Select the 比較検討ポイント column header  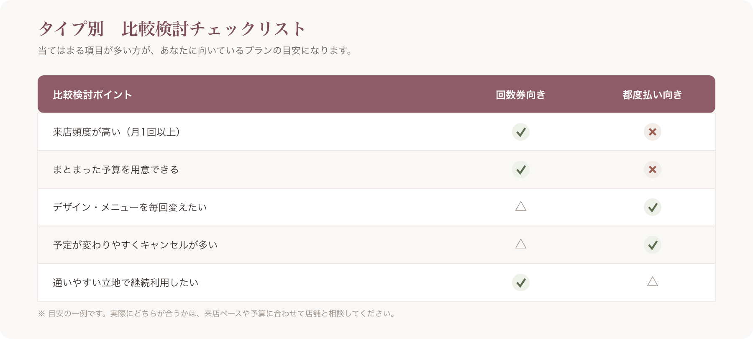coord(92,95)
